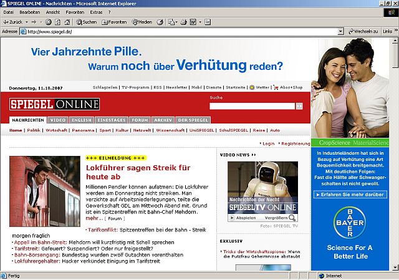Open the Panorama section link
This screenshot has height=280, width=399.
[x=83, y=130]
